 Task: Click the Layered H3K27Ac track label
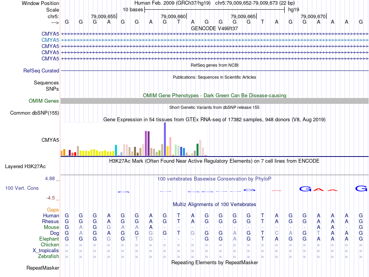25,167
